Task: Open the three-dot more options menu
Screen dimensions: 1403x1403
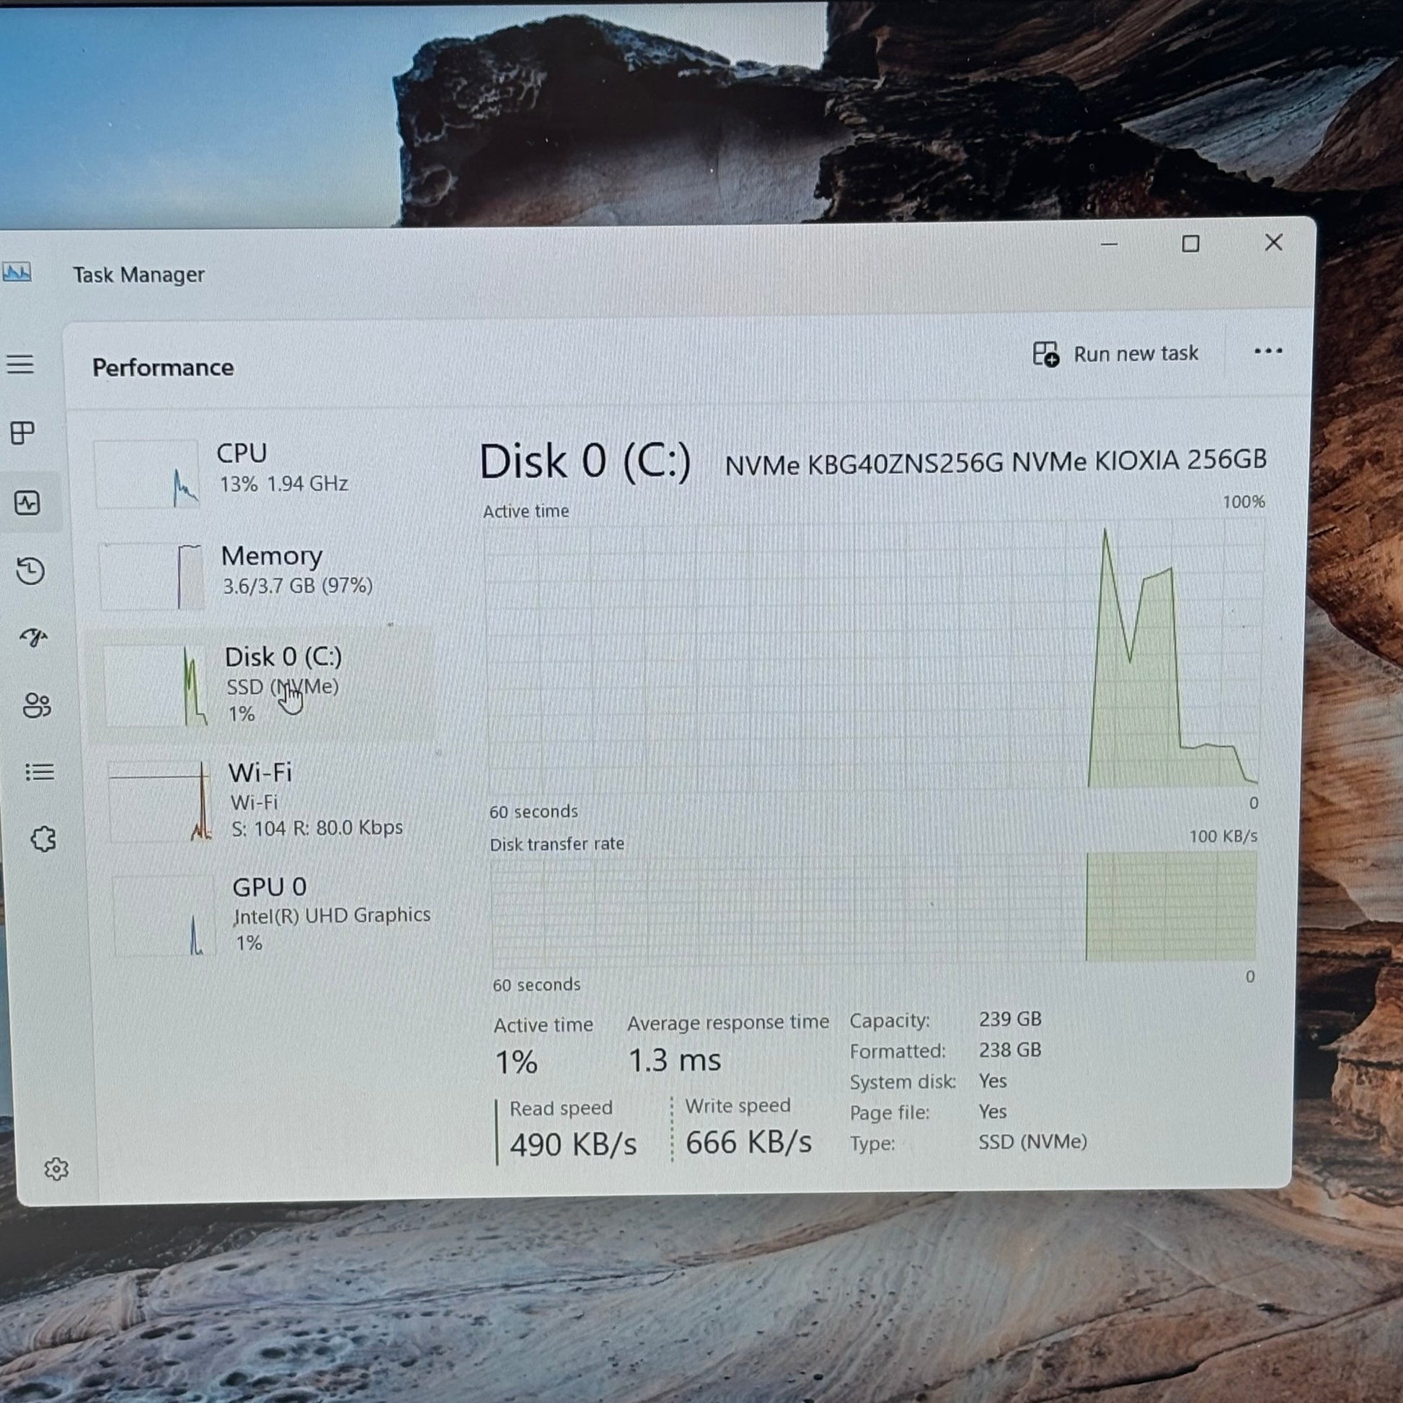Action: (1268, 352)
